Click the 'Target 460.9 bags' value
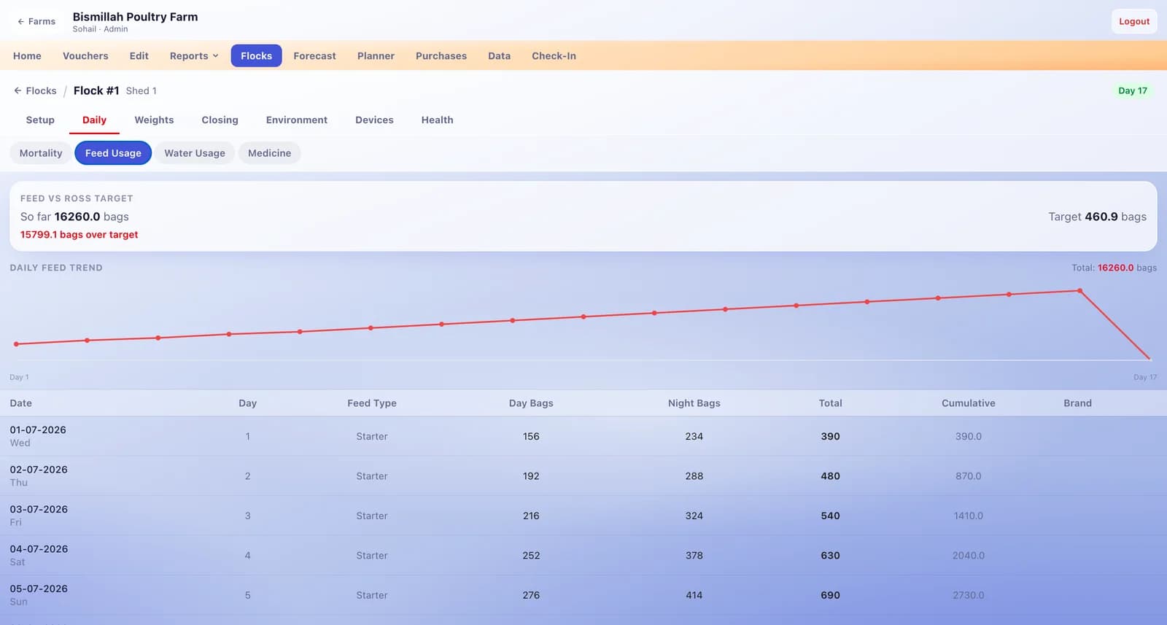Screen dimensions: 1167x625 click(1097, 217)
